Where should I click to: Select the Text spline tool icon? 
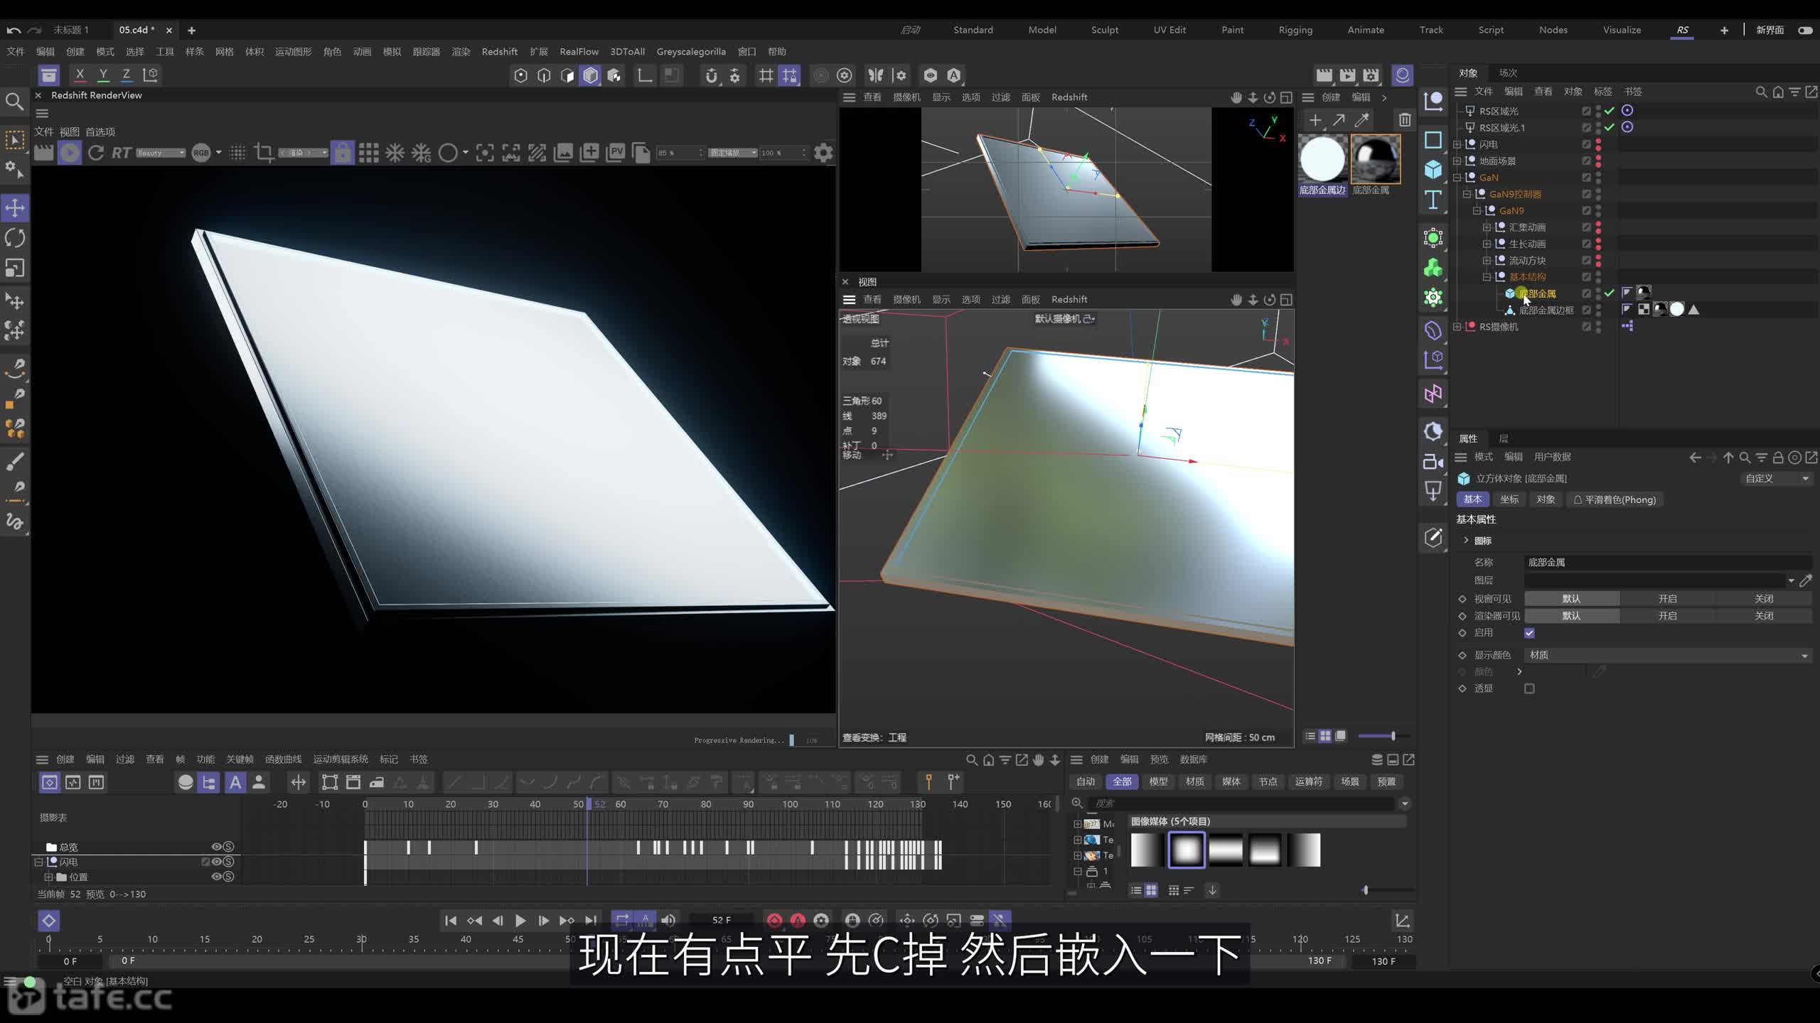coord(1433,201)
